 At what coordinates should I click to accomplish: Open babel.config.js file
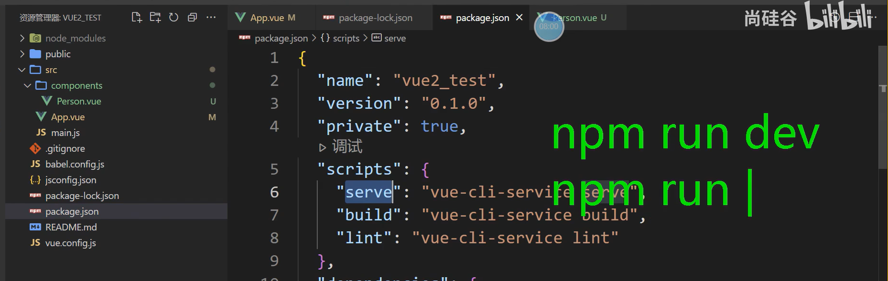click(75, 164)
